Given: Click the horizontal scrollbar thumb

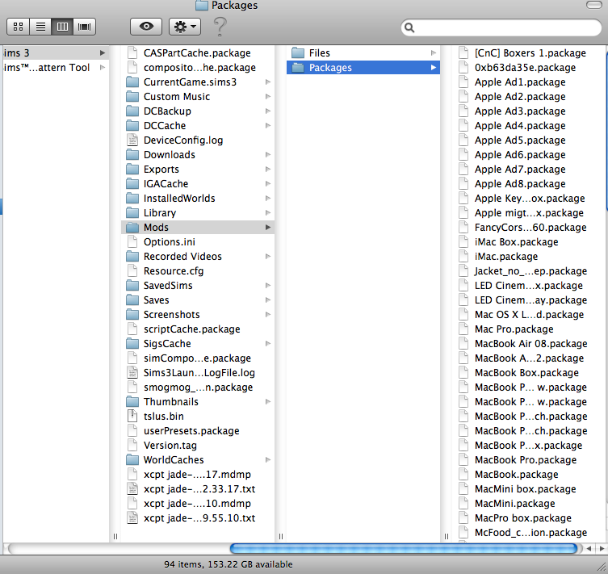Looking at the screenshot, I should point(403,548).
